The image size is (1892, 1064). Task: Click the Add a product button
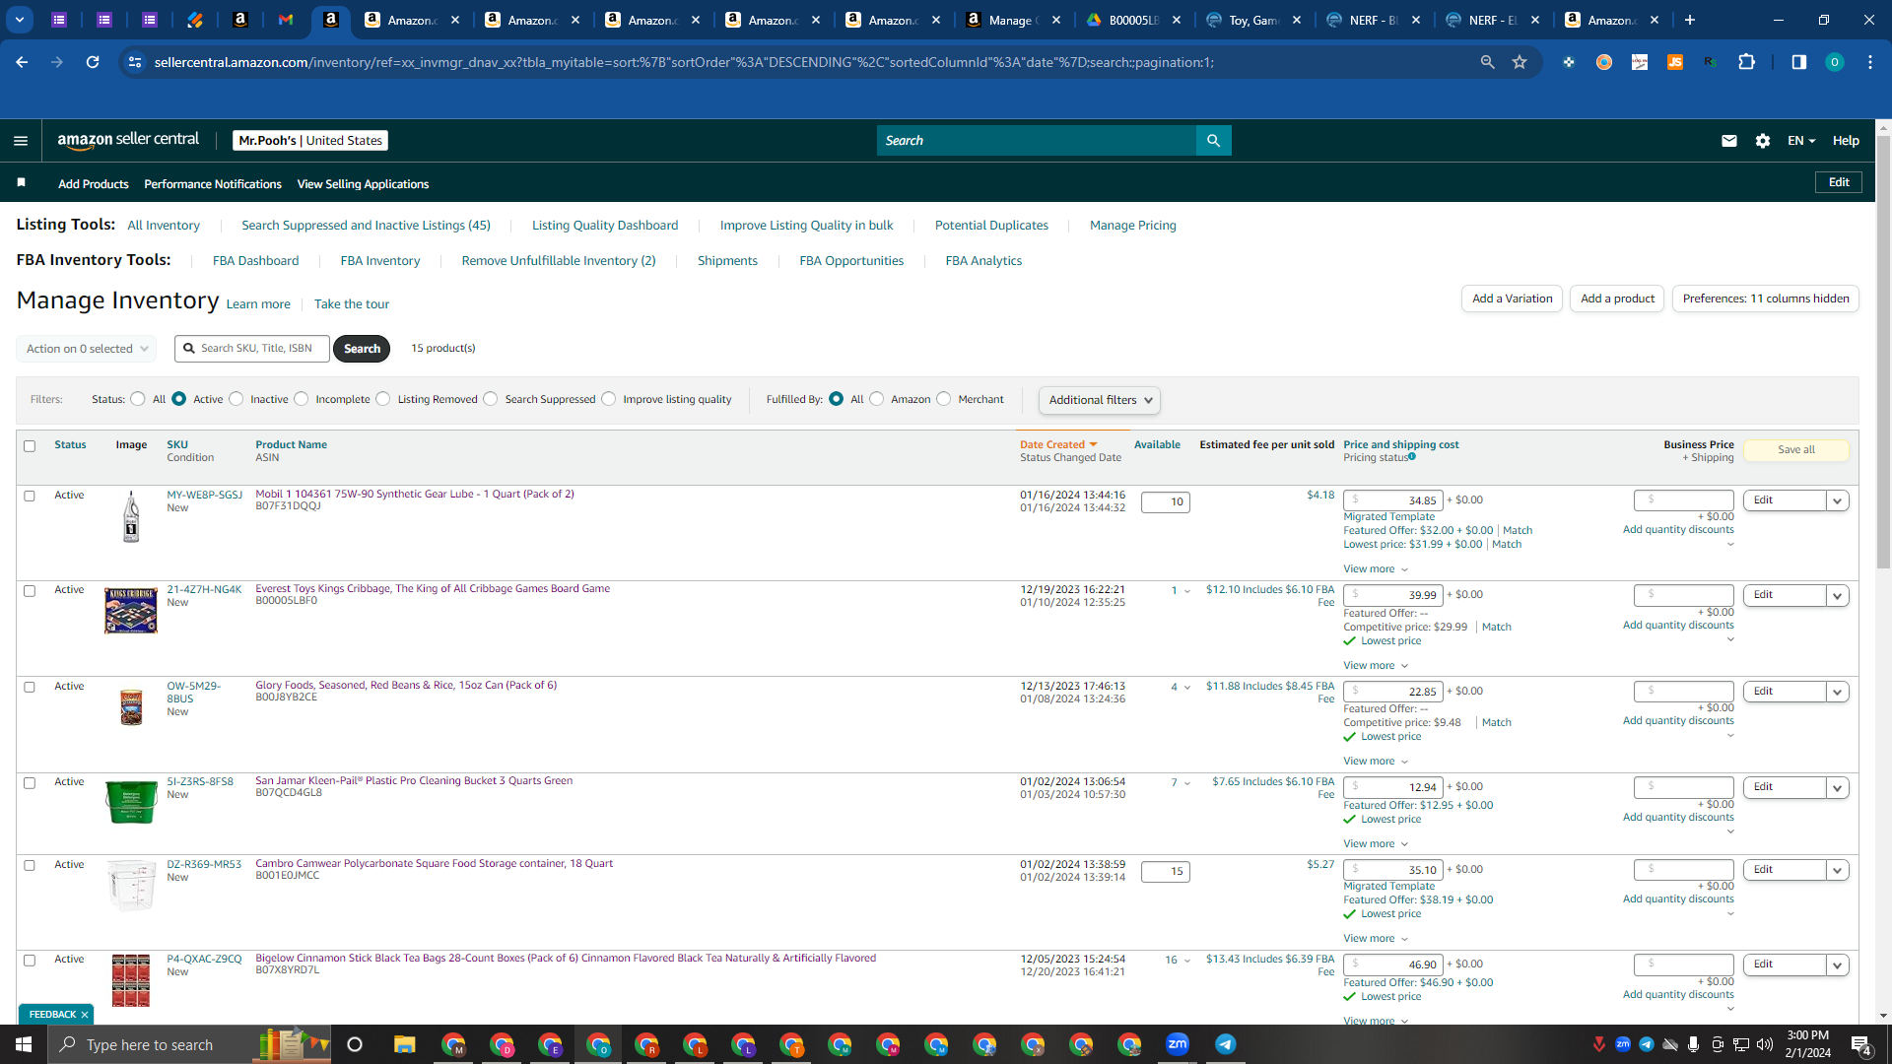1617,299
